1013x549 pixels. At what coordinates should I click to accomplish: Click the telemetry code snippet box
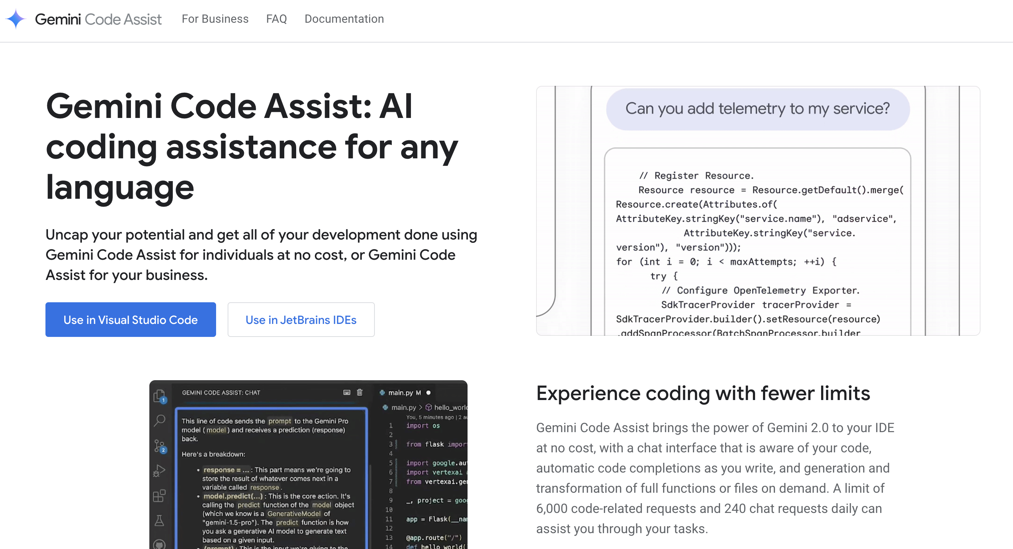757,242
